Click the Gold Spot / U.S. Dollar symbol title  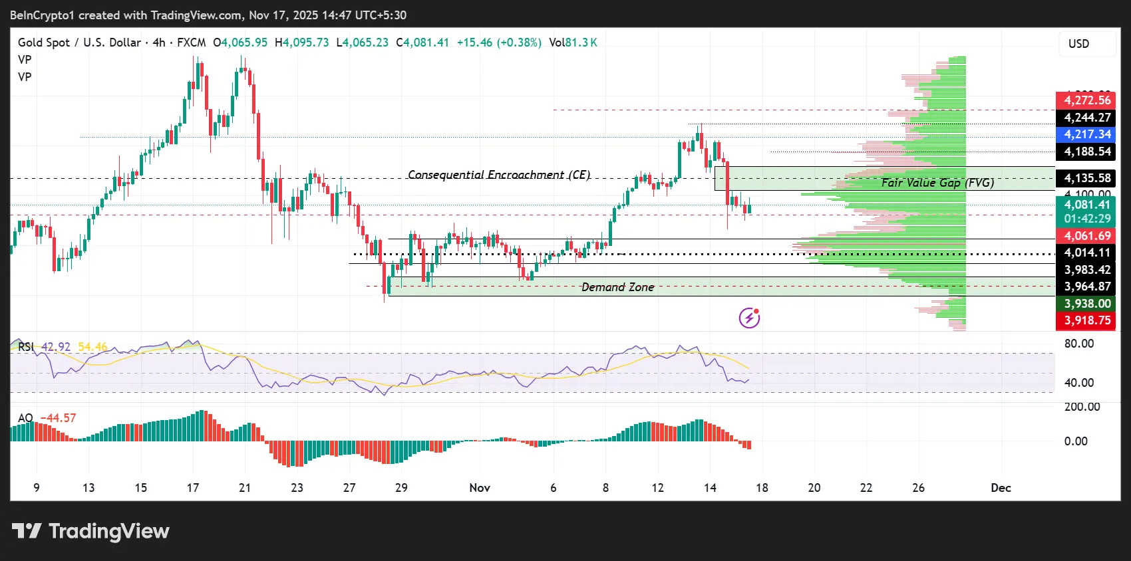[79, 43]
